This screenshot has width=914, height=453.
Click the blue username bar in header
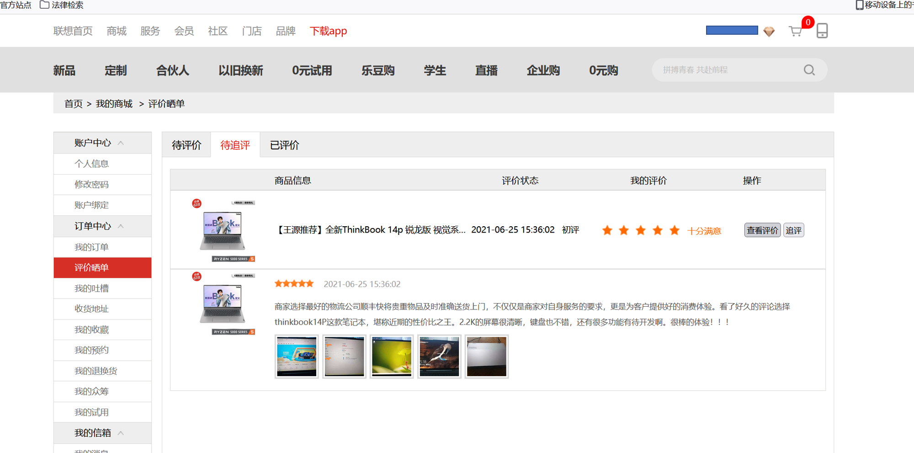pos(732,30)
